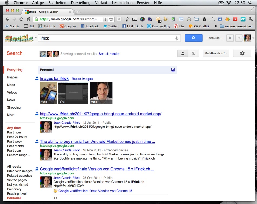Screen dimensions: 257x204
Task: Open the search settings gear
Action: 242,53
